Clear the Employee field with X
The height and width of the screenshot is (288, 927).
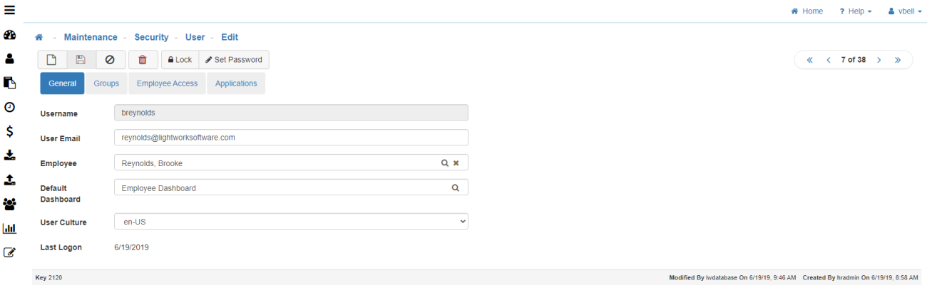point(456,163)
